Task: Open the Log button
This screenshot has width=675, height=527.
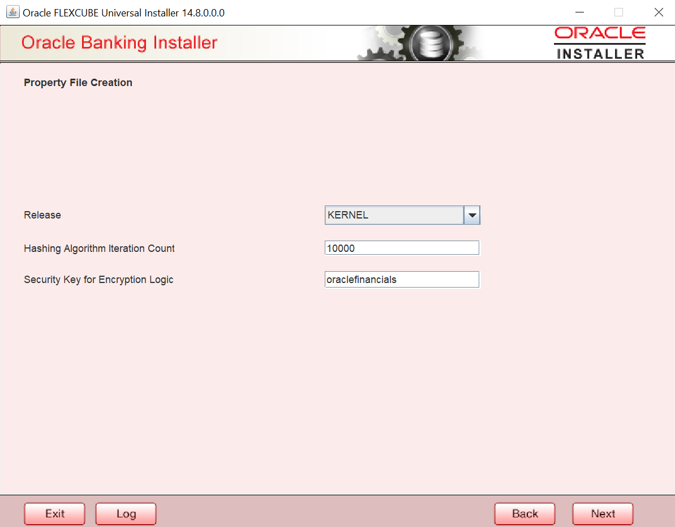Action: tap(126, 513)
